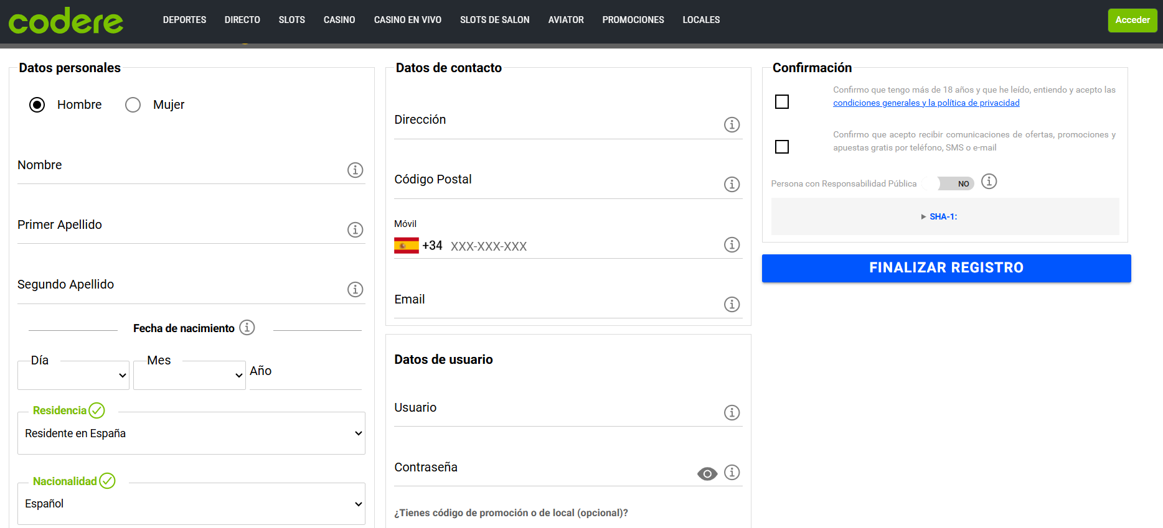Select the Mujer radio button
Viewport: 1163px width, 528px height.
click(x=133, y=104)
